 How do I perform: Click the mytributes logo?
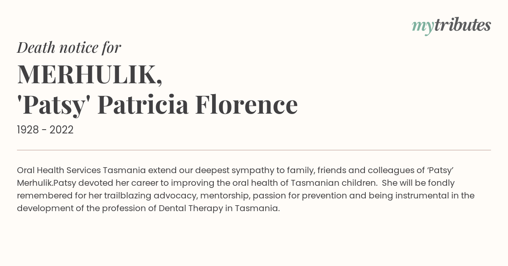[451, 26]
